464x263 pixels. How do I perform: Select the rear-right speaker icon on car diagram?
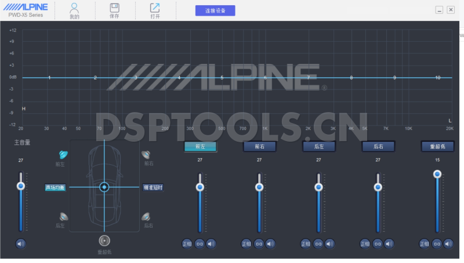click(146, 217)
